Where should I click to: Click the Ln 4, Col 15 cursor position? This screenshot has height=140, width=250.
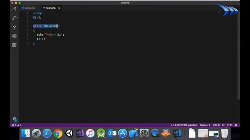pos(184,125)
